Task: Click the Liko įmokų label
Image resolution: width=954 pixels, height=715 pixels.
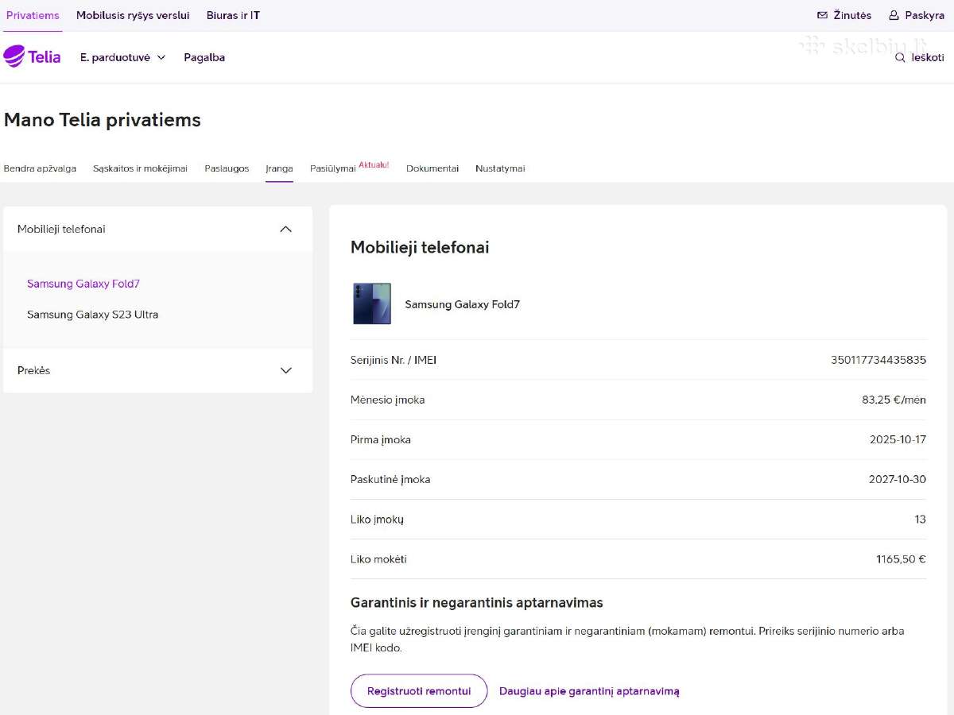Action: [x=377, y=520]
